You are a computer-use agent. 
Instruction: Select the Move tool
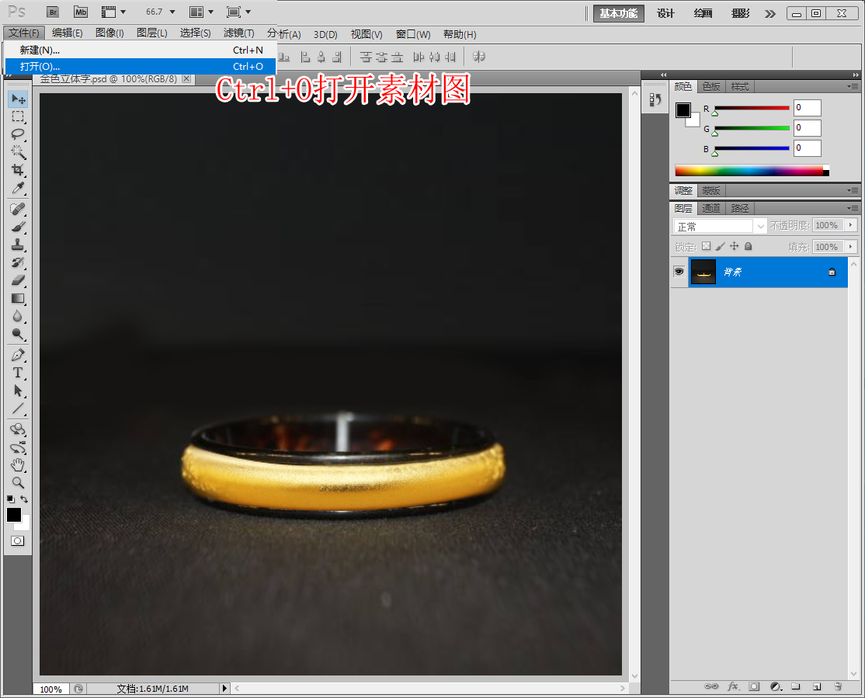click(18, 99)
